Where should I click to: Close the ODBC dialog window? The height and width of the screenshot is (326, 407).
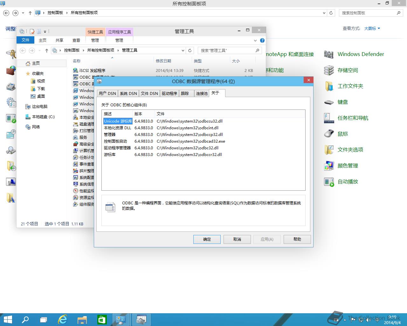point(308,80)
